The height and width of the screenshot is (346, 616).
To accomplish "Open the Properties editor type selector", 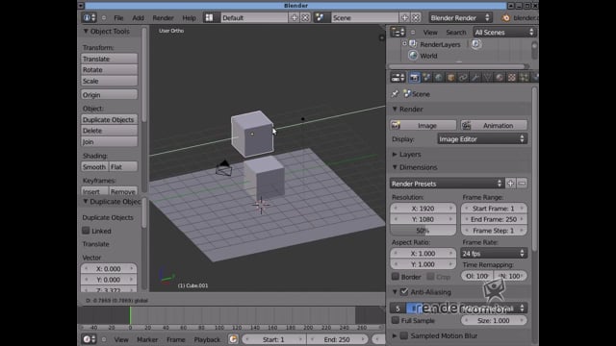I will pyautogui.click(x=398, y=77).
